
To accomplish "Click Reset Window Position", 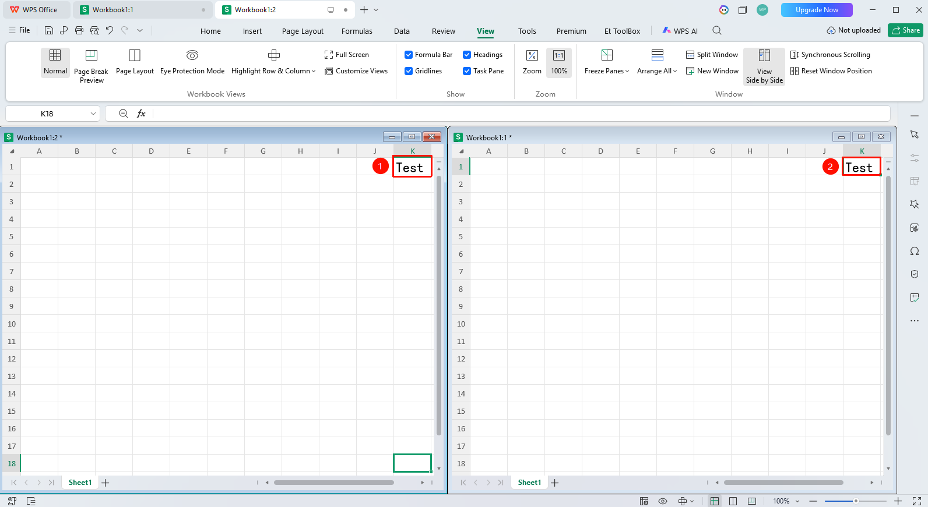I will (x=831, y=71).
